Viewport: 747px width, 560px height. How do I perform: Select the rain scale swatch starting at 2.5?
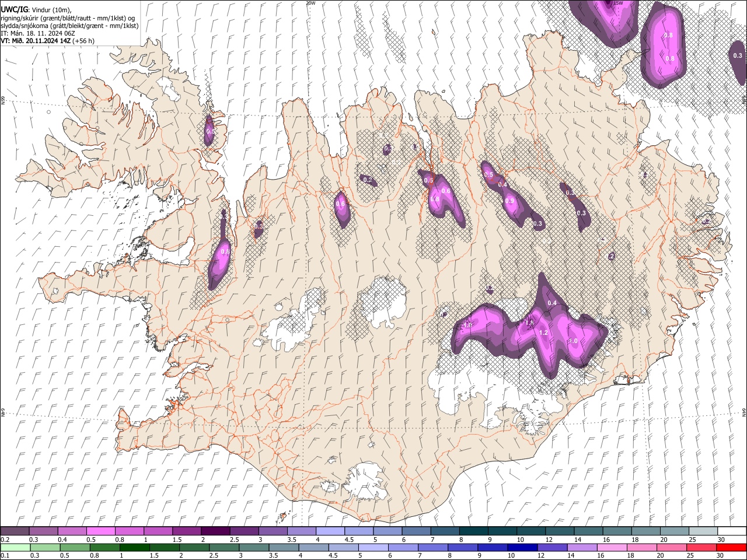224,547
